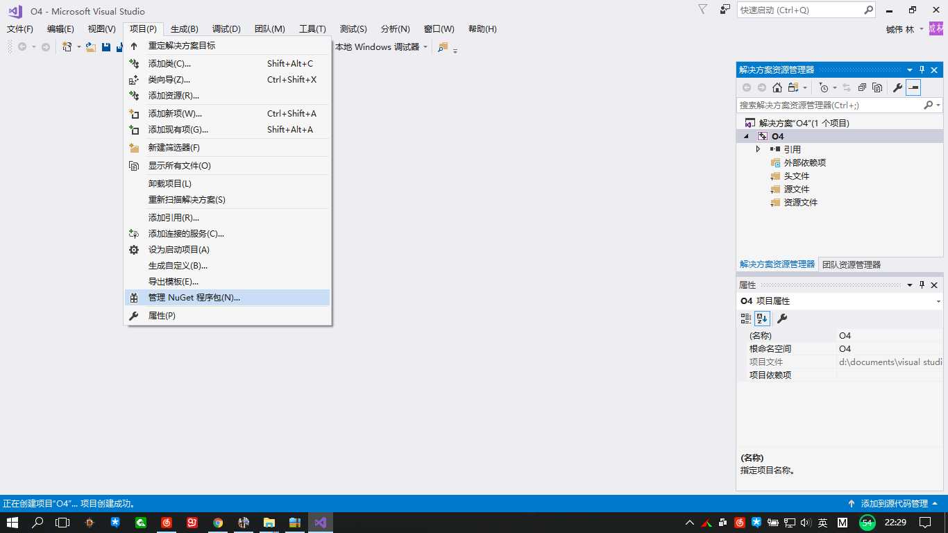948x533 pixels.
Task: Switch to 团队资源管理器 tab
Action: pyautogui.click(x=852, y=264)
